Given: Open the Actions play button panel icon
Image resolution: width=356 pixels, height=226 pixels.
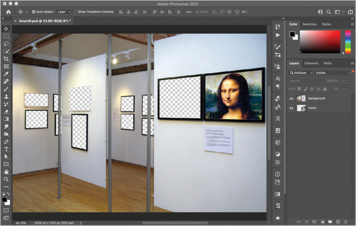Looking at the screenshot, I should [278, 35].
